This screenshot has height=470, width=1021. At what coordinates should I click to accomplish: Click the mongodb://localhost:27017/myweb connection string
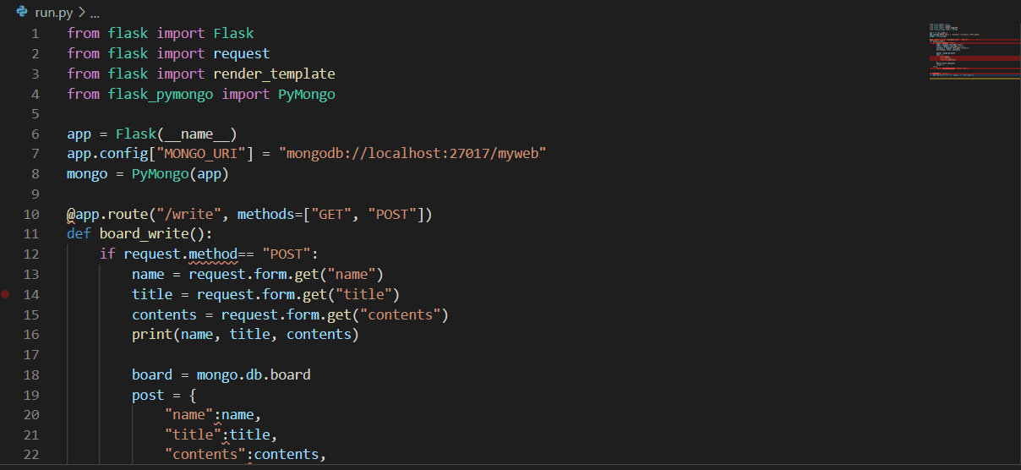[416, 154]
